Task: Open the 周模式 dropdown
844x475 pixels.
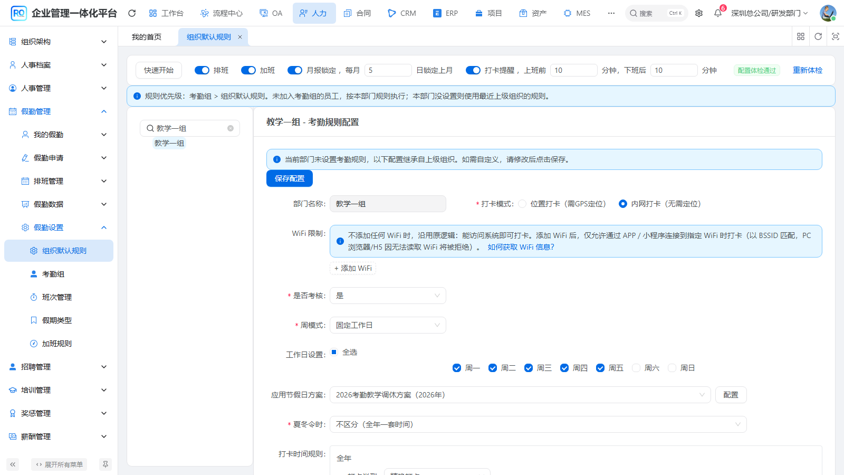Action: tap(388, 325)
